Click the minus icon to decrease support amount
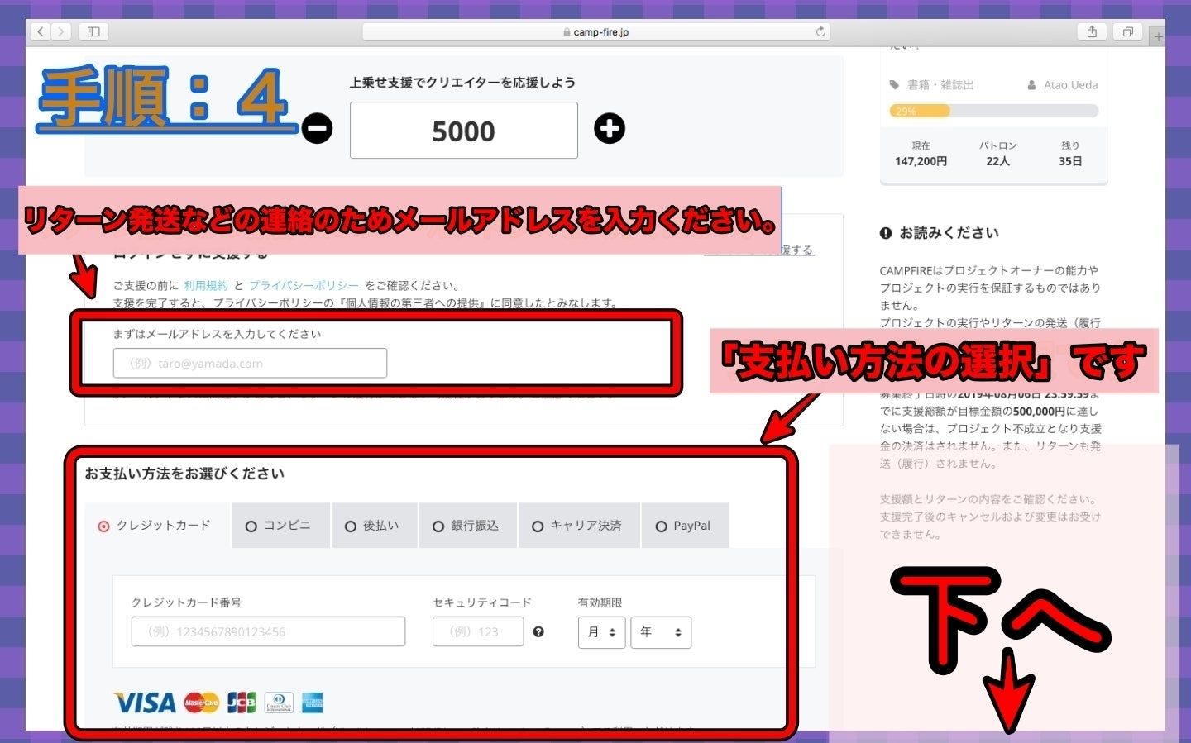Viewport: 1191px width, 743px height. (x=317, y=129)
